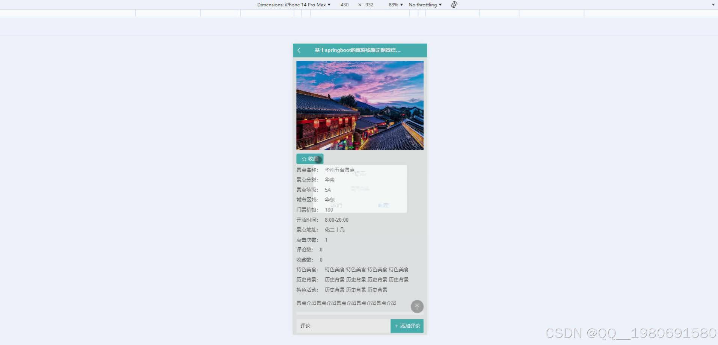Tap the round back-to-top floating icon

(x=417, y=306)
